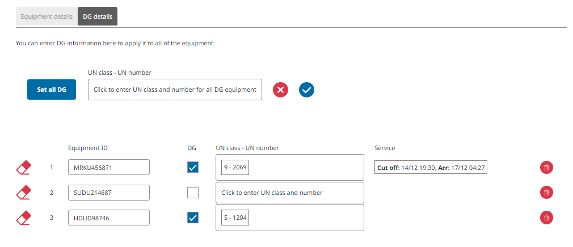Viewport: 573px width, 247px height.
Task: Clear row 3 using eraser icon
Action: pos(23,218)
